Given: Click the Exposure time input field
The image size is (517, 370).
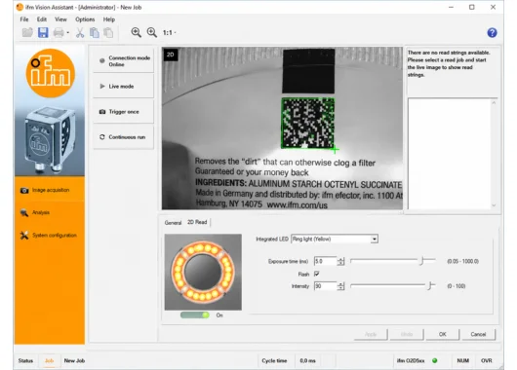Looking at the screenshot, I should [325, 261].
